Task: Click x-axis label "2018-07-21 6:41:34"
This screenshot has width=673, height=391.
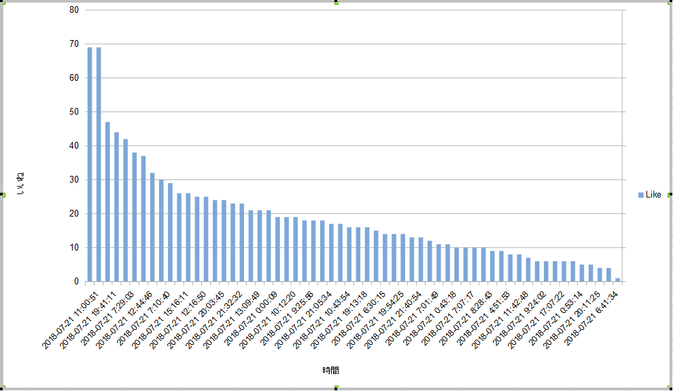Action: [591, 318]
